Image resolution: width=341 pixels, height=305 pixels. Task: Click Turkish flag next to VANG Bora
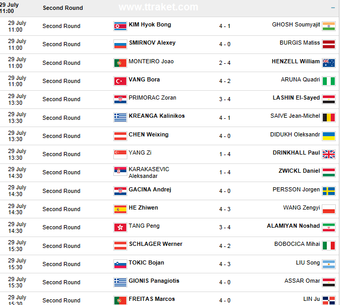click(x=120, y=81)
